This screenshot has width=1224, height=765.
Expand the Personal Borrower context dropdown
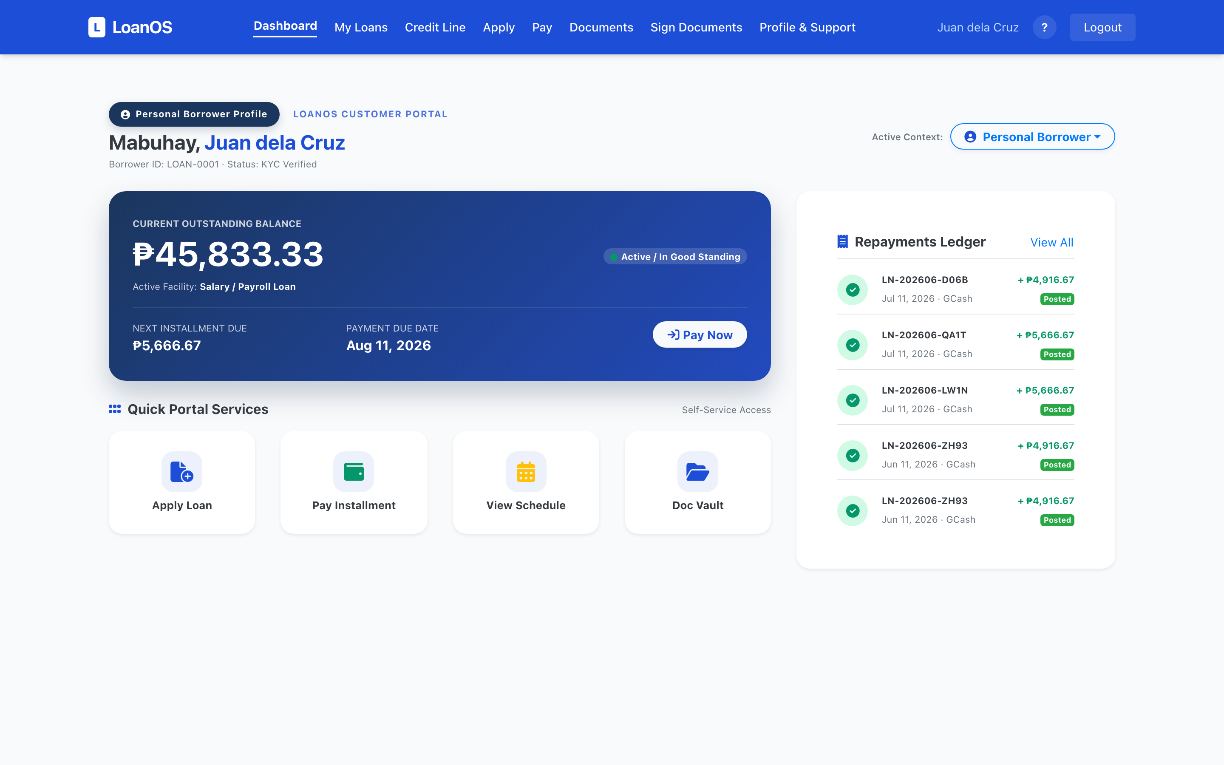pyautogui.click(x=1032, y=136)
